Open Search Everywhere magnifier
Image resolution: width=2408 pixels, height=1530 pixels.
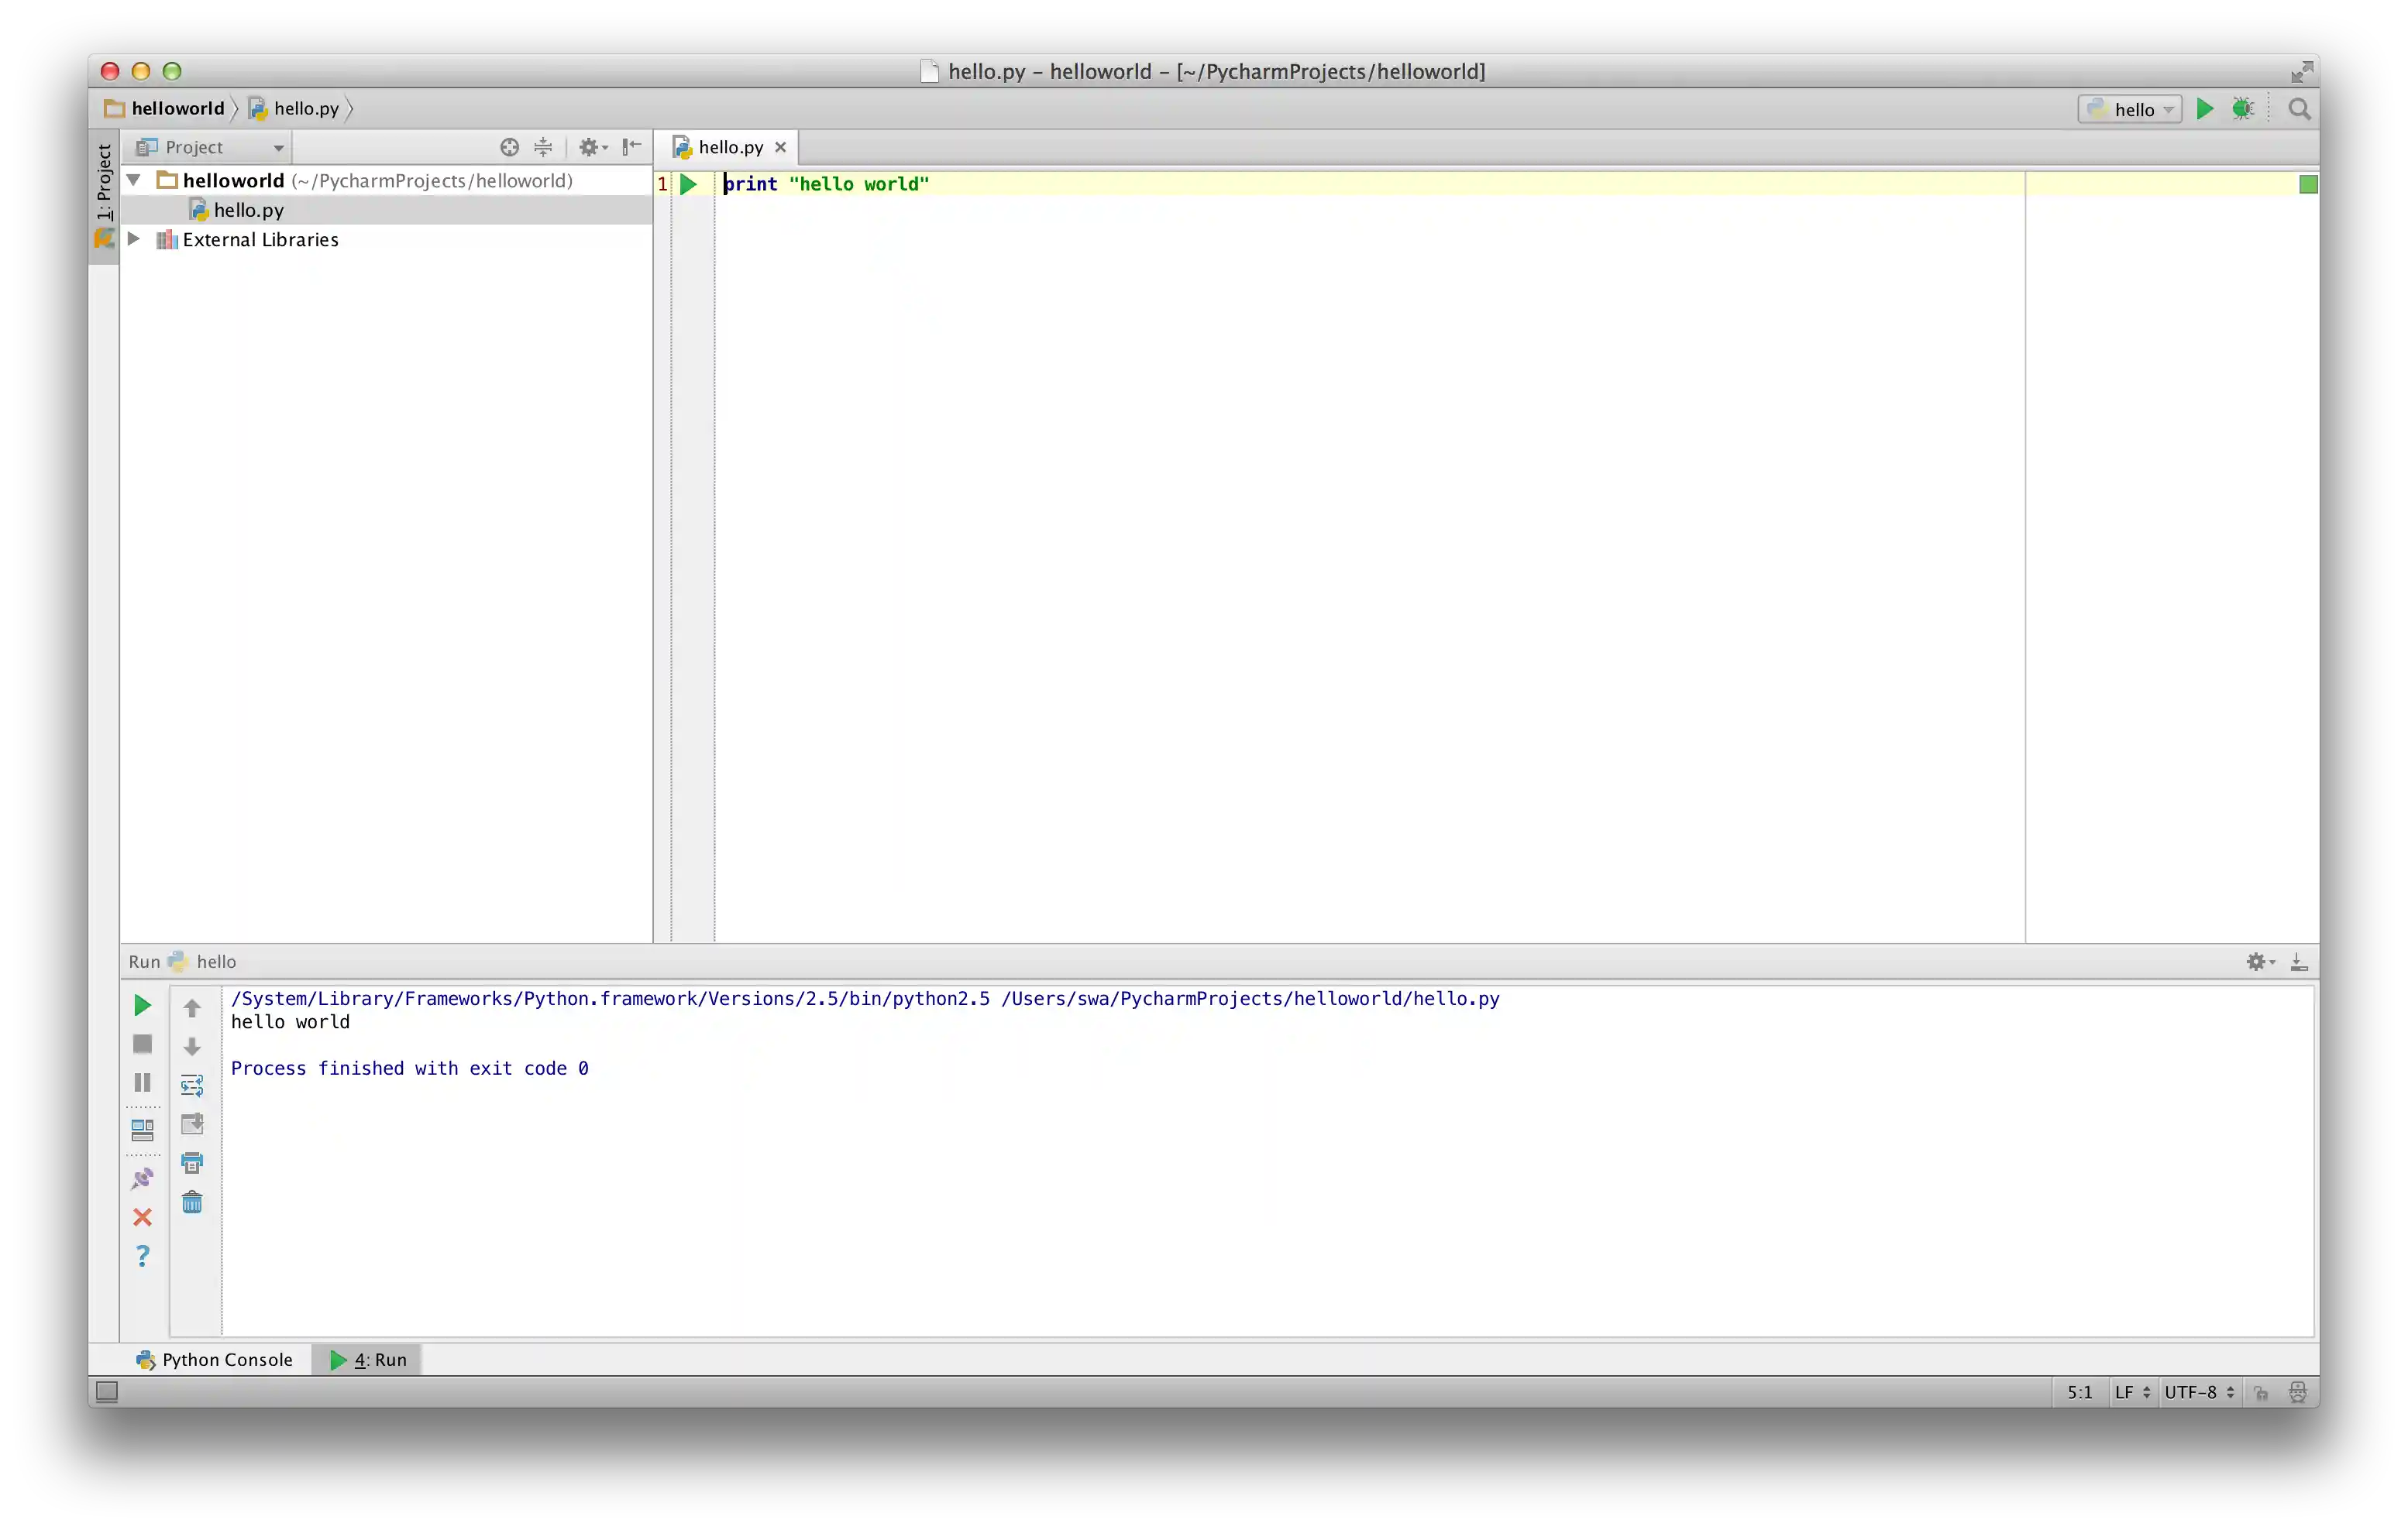click(2299, 109)
